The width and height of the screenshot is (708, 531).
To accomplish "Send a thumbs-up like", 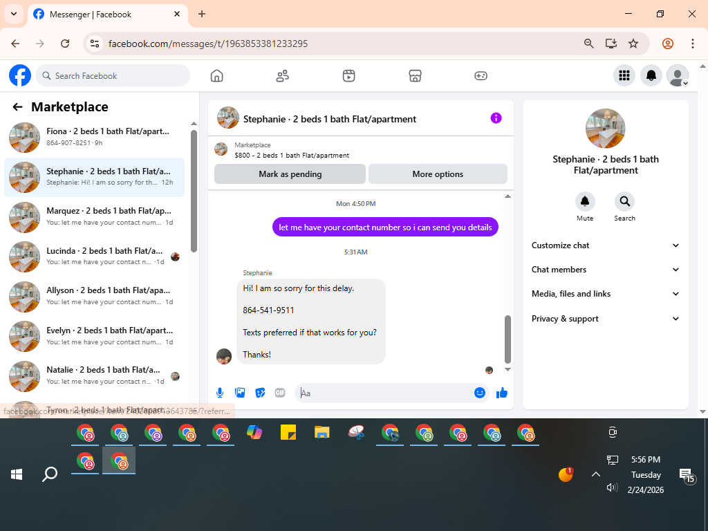I will tap(502, 393).
